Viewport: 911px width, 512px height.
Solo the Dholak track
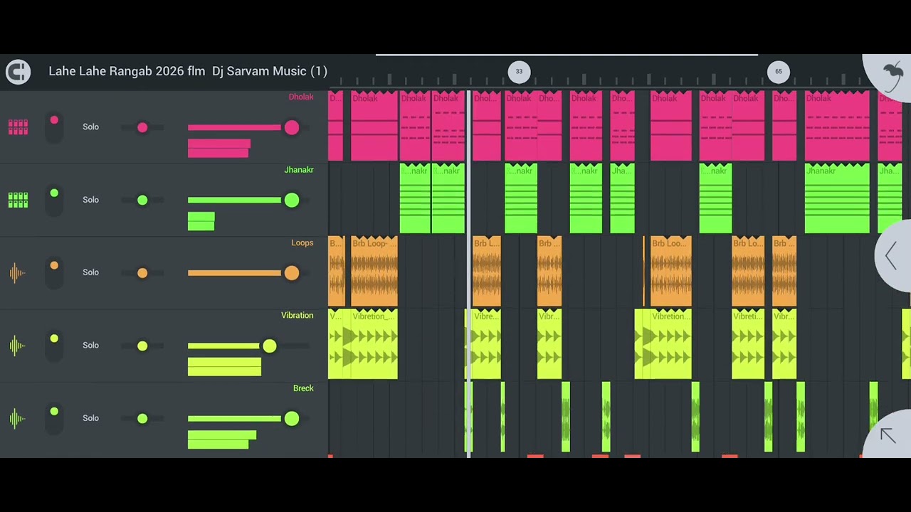(x=90, y=127)
